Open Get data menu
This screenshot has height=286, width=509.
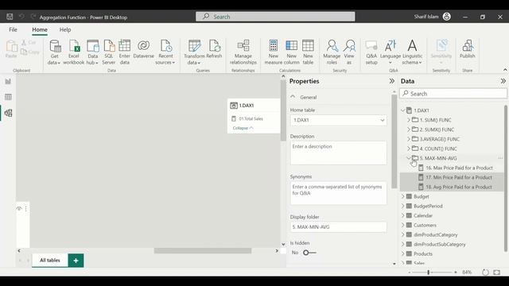click(x=54, y=52)
